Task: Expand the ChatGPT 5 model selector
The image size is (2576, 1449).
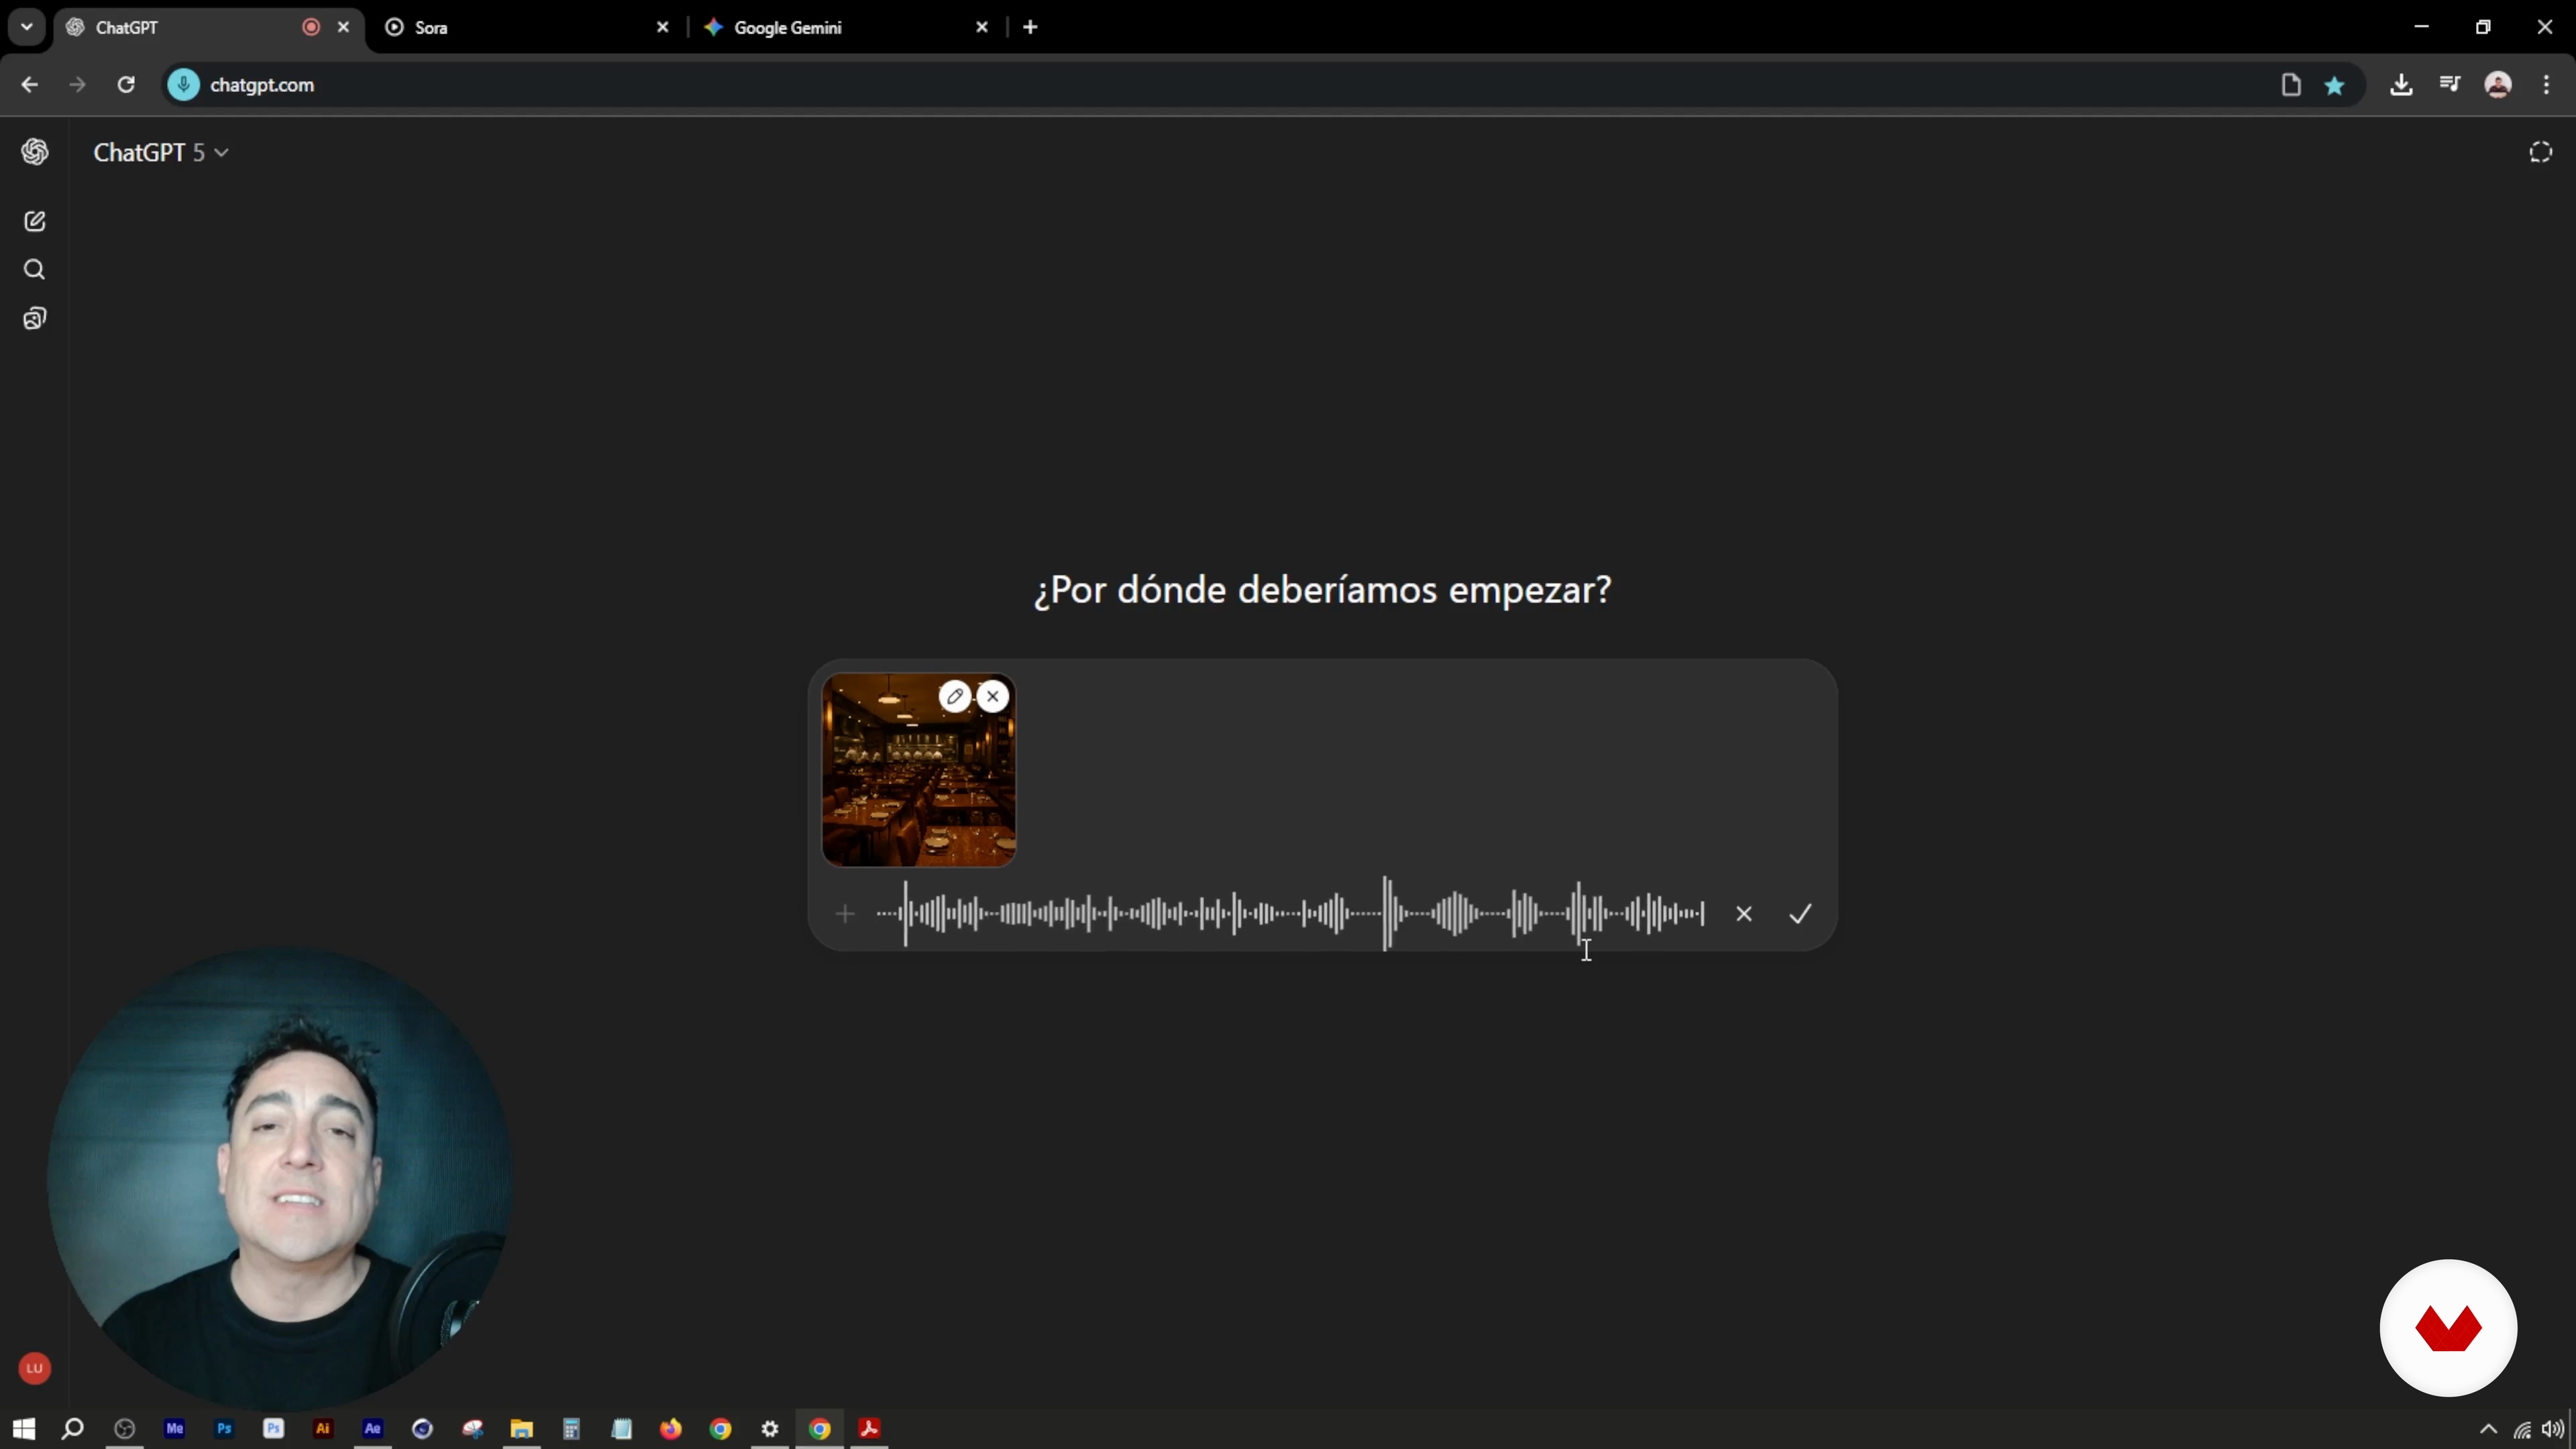Action: pos(161,152)
